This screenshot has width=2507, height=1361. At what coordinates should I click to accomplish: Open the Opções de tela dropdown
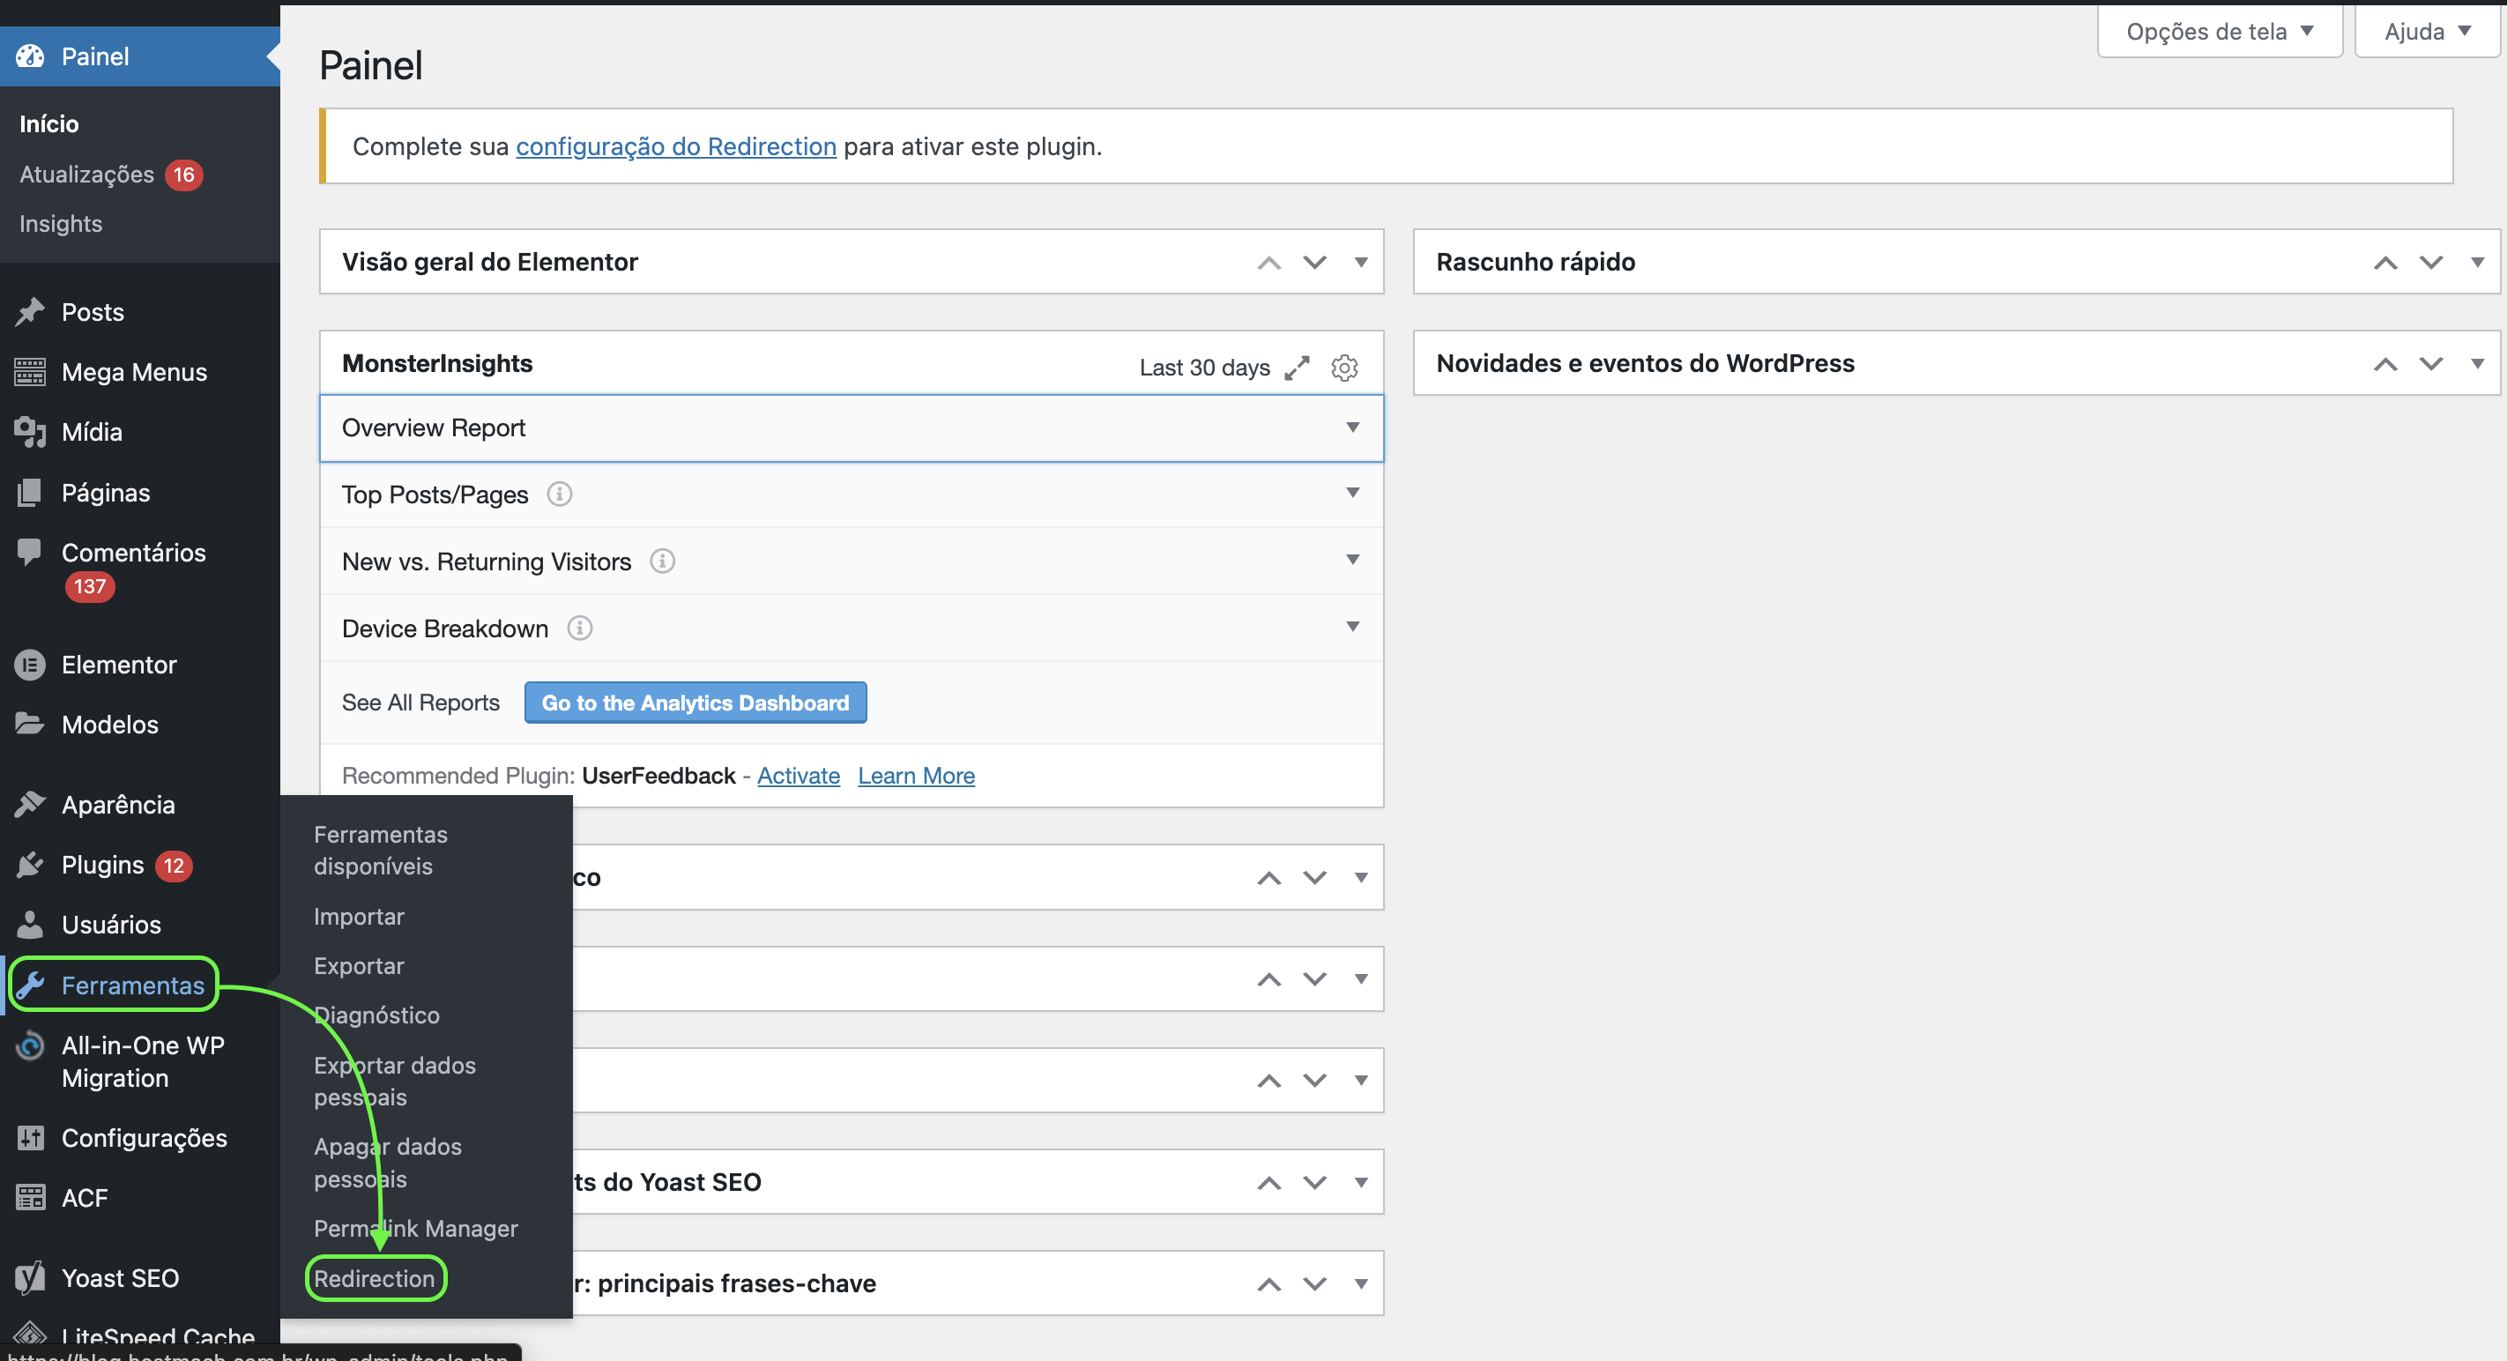(x=2220, y=31)
